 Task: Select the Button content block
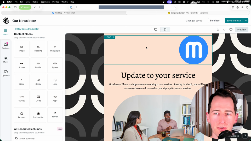22,65
